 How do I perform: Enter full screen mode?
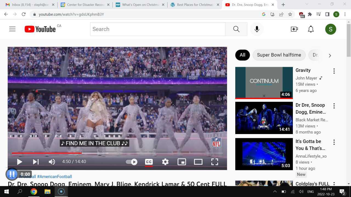pos(215,162)
